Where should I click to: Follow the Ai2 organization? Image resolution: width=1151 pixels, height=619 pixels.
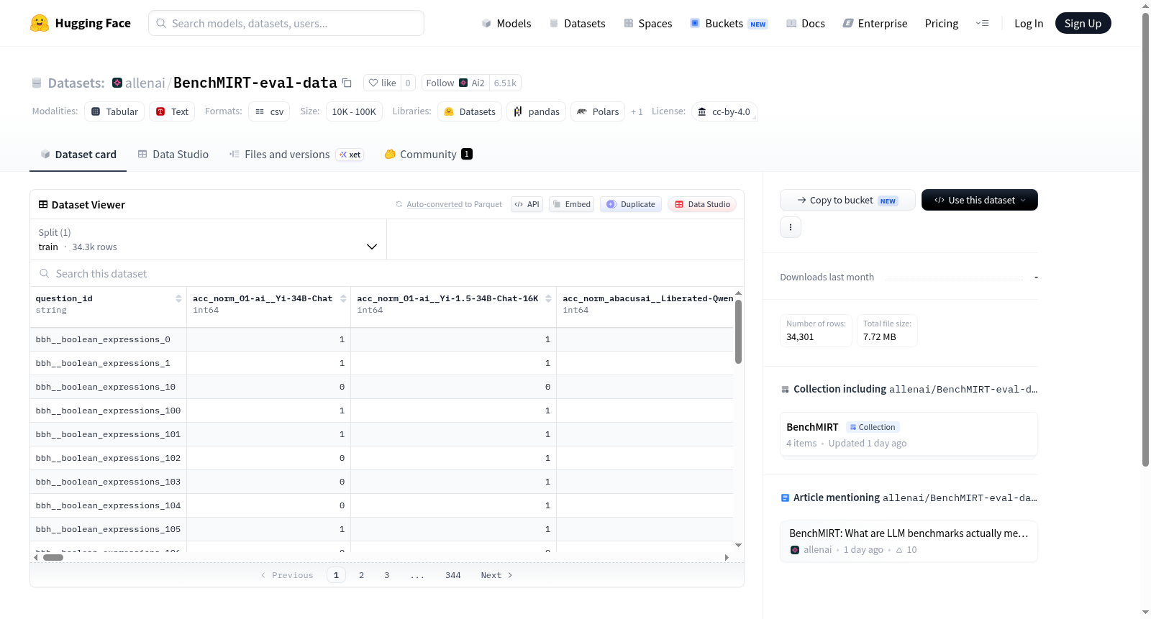[x=455, y=83]
